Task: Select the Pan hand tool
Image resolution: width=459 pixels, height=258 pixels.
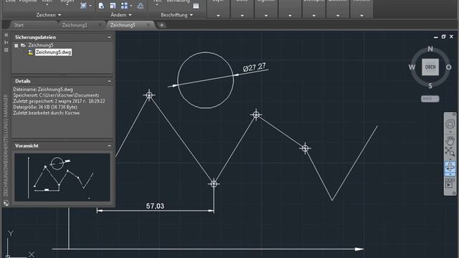Action: [450, 140]
